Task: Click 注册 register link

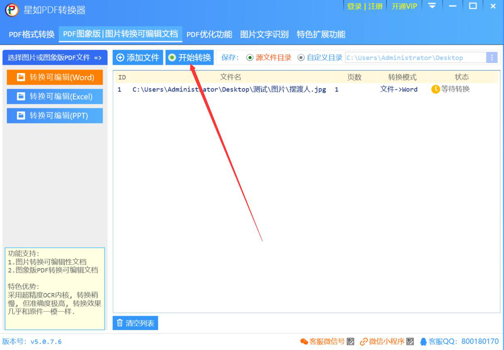Action: pyautogui.click(x=375, y=6)
